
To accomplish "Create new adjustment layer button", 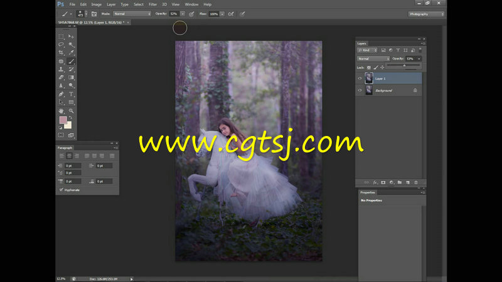I will (x=391, y=182).
